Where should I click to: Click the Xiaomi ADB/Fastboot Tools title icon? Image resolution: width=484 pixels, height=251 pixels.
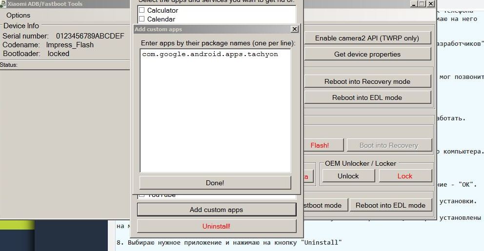[3, 4]
